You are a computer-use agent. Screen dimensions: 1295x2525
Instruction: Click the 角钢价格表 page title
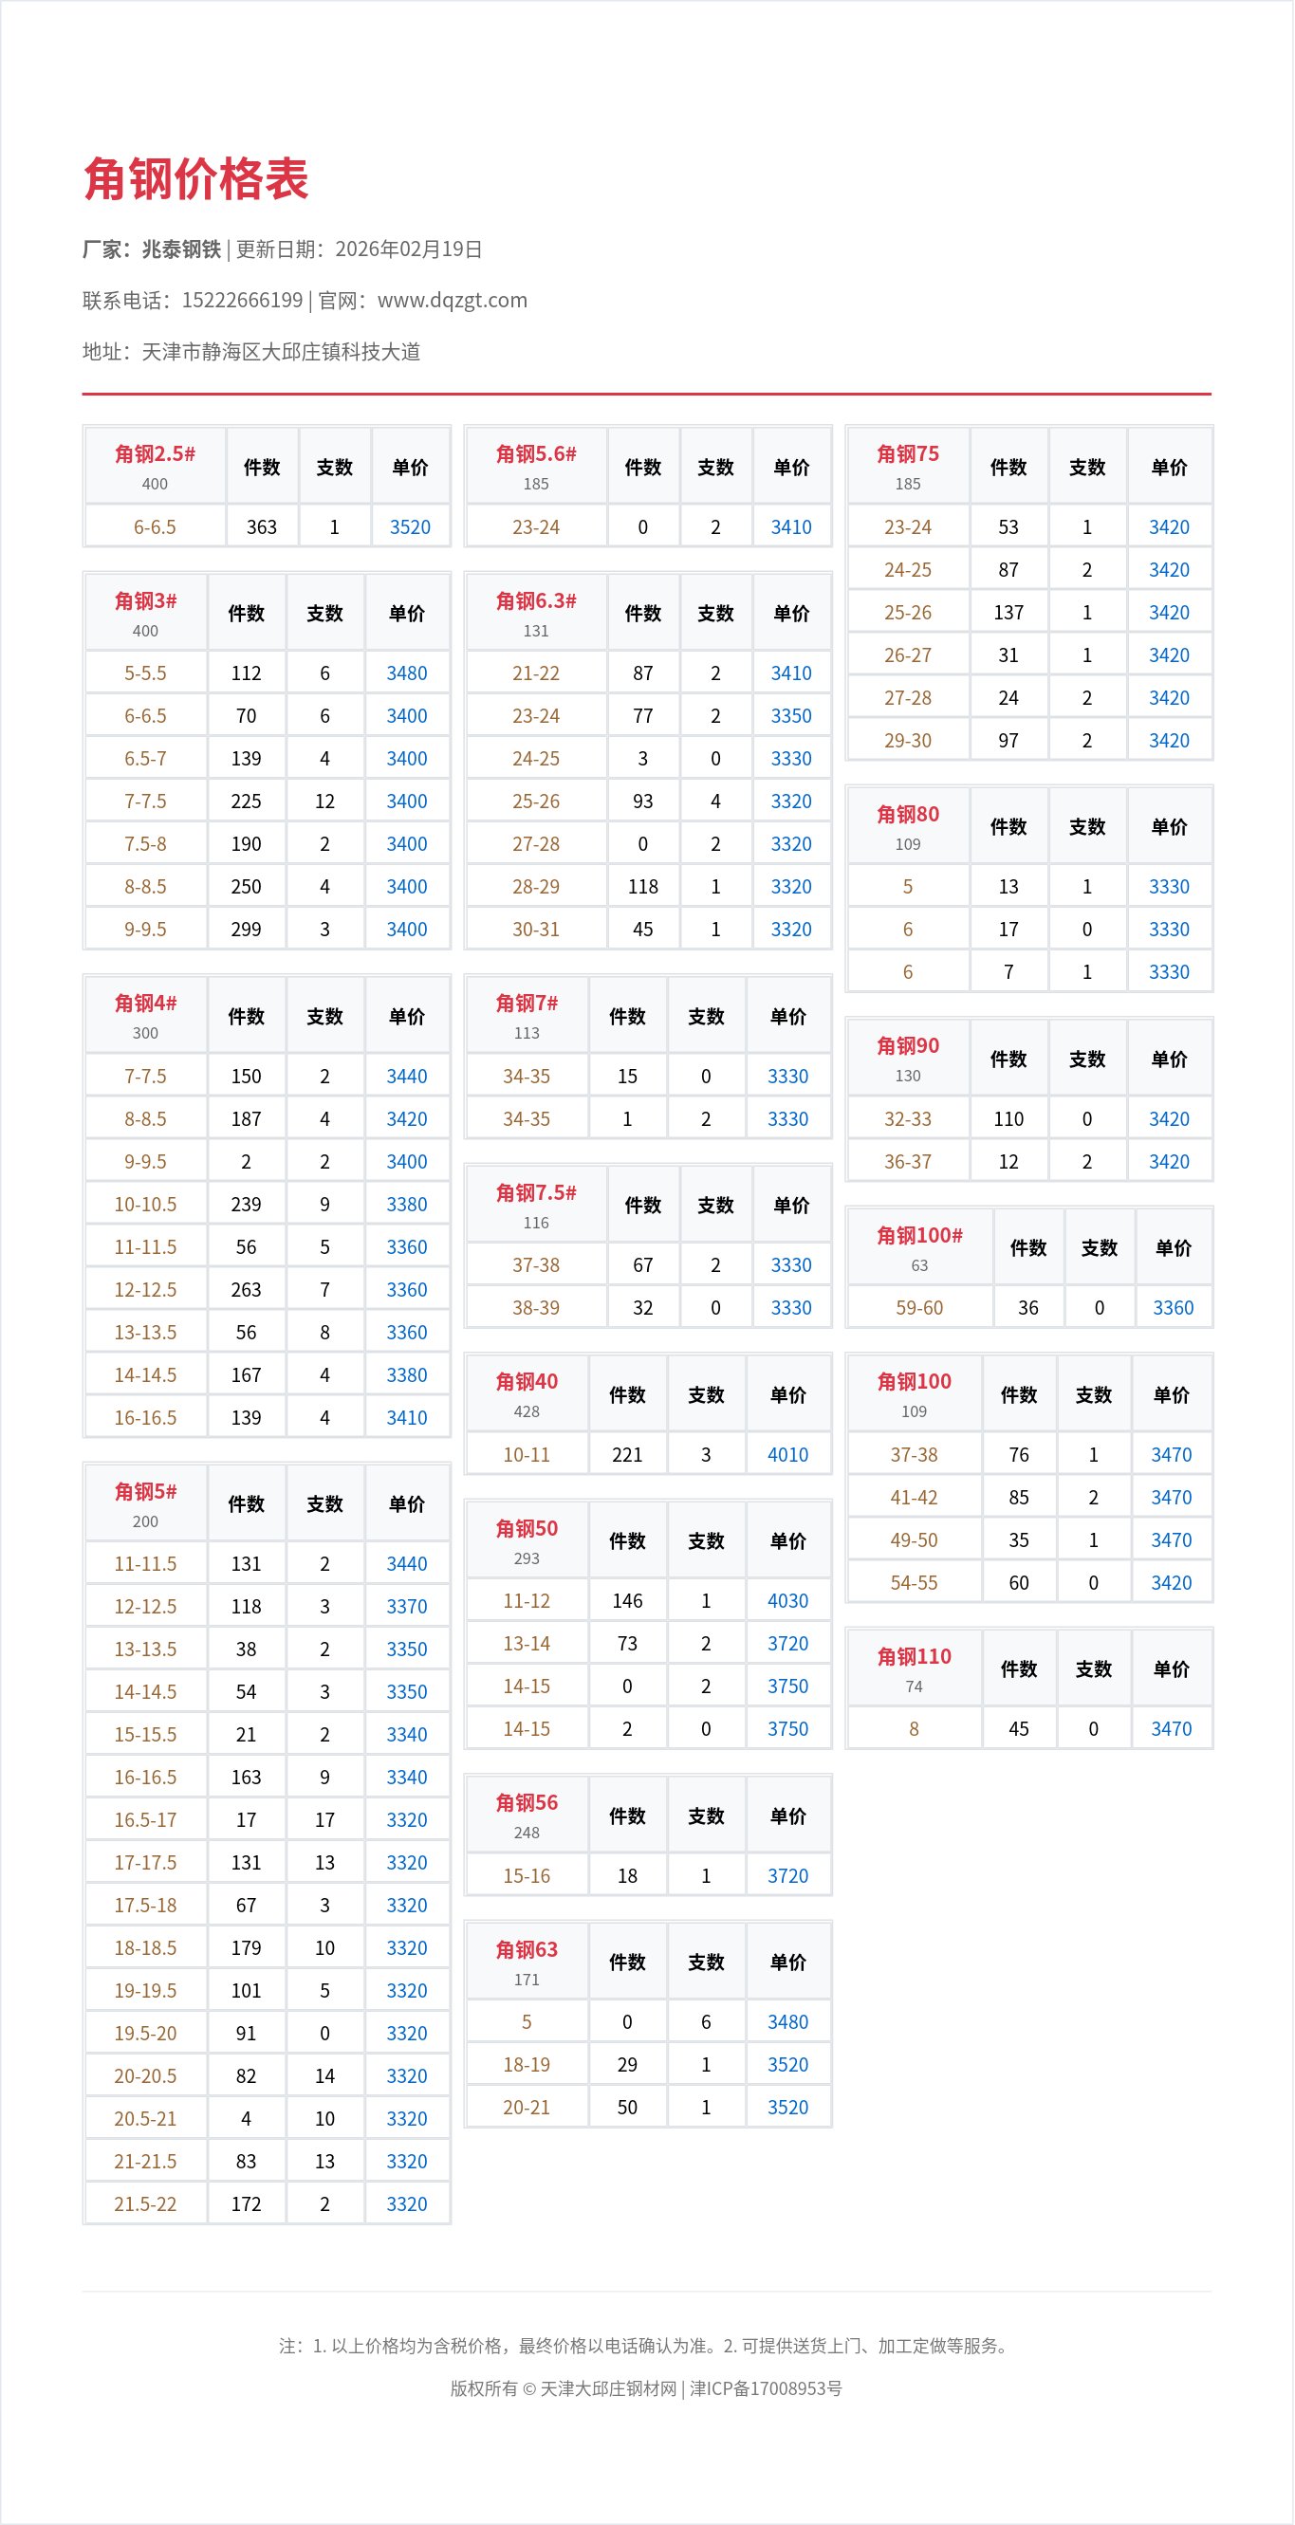[196, 179]
